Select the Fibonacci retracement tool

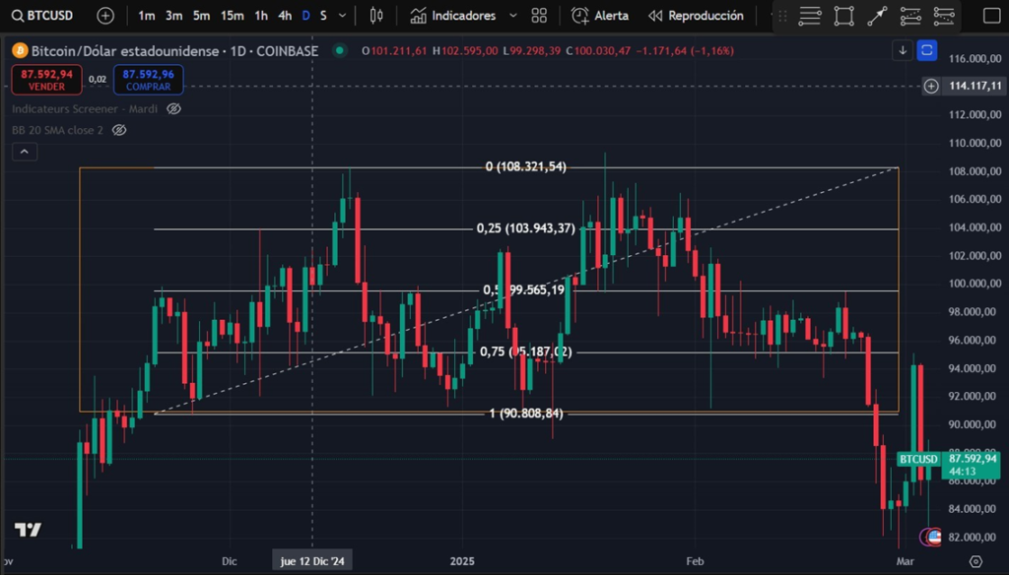click(910, 16)
